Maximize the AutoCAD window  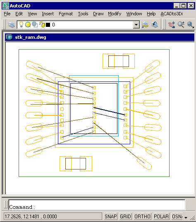pyautogui.click(x=184, y=6)
